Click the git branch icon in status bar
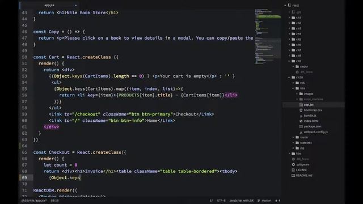 coord(259,201)
